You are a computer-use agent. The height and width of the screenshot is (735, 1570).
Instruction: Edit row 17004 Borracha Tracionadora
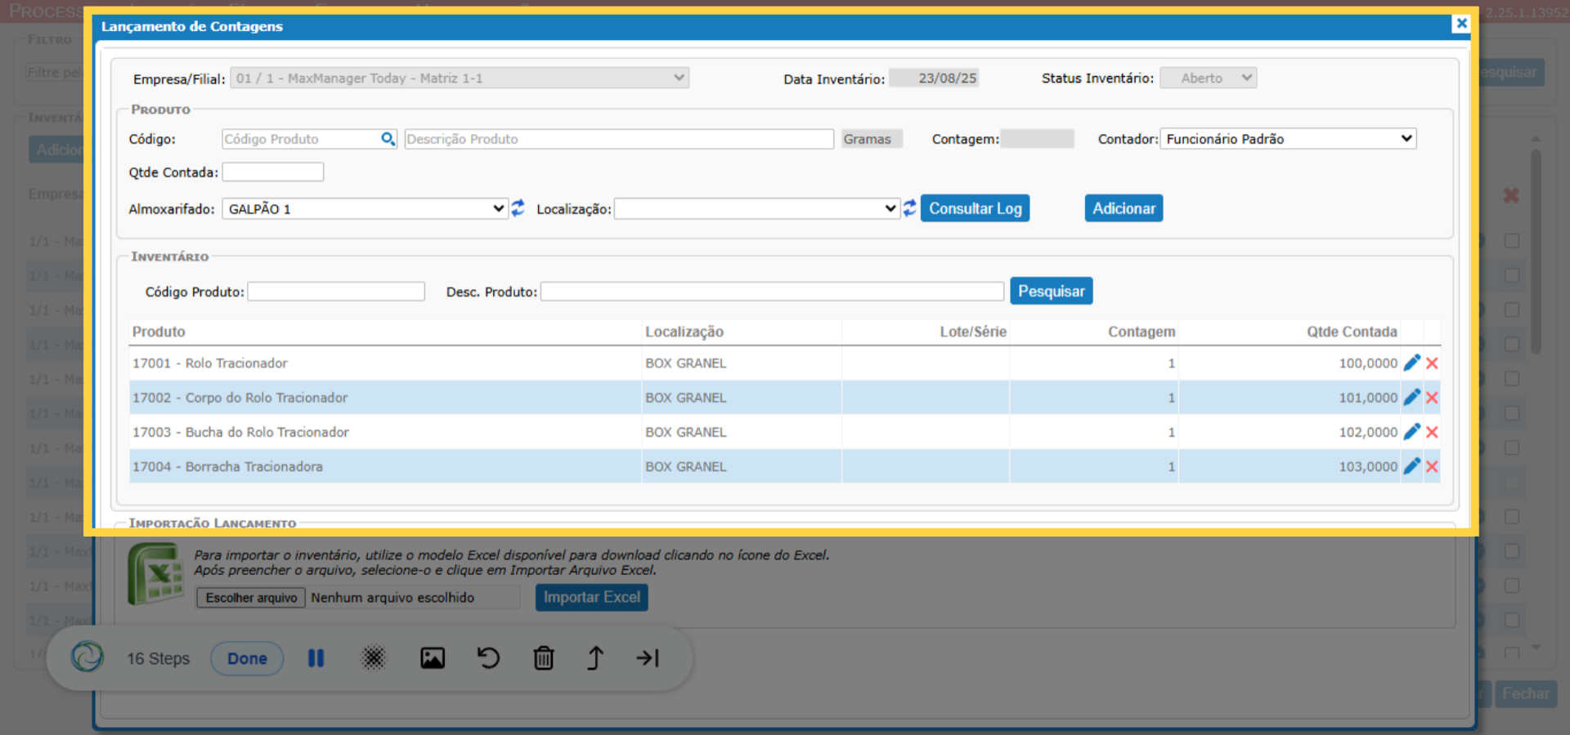point(1411,466)
